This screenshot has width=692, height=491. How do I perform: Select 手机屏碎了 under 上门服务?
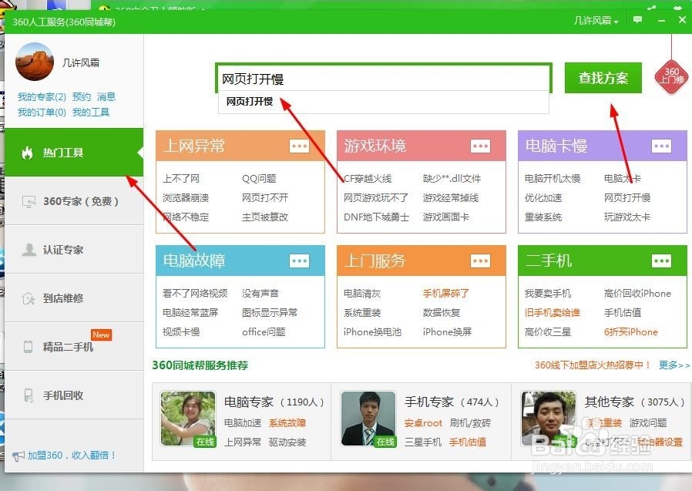445,293
